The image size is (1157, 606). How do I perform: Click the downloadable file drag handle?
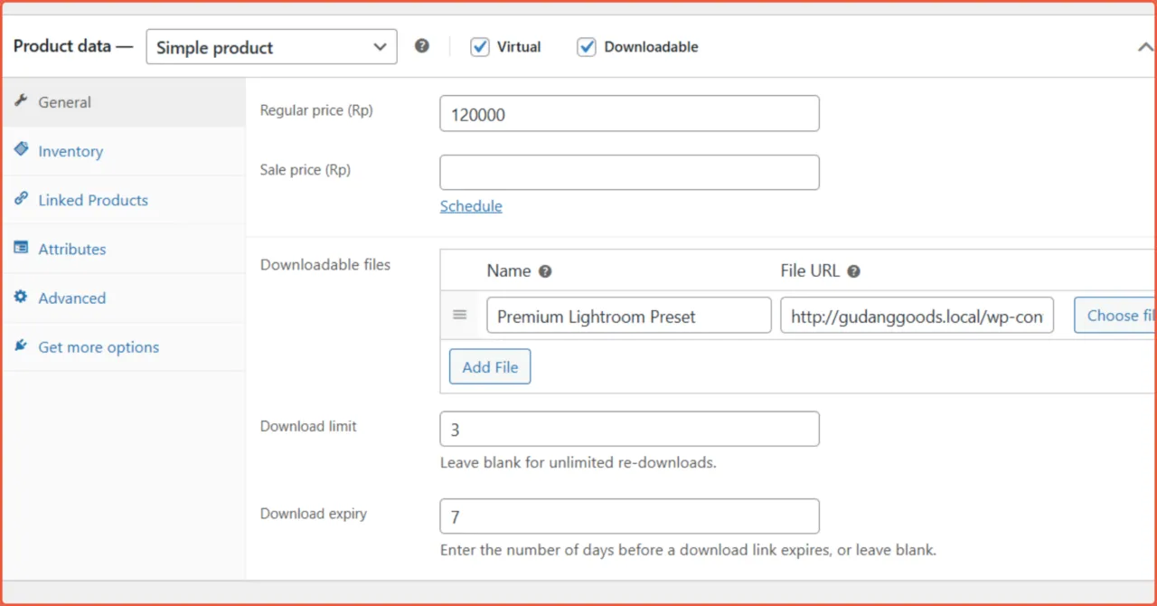click(460, 315)
